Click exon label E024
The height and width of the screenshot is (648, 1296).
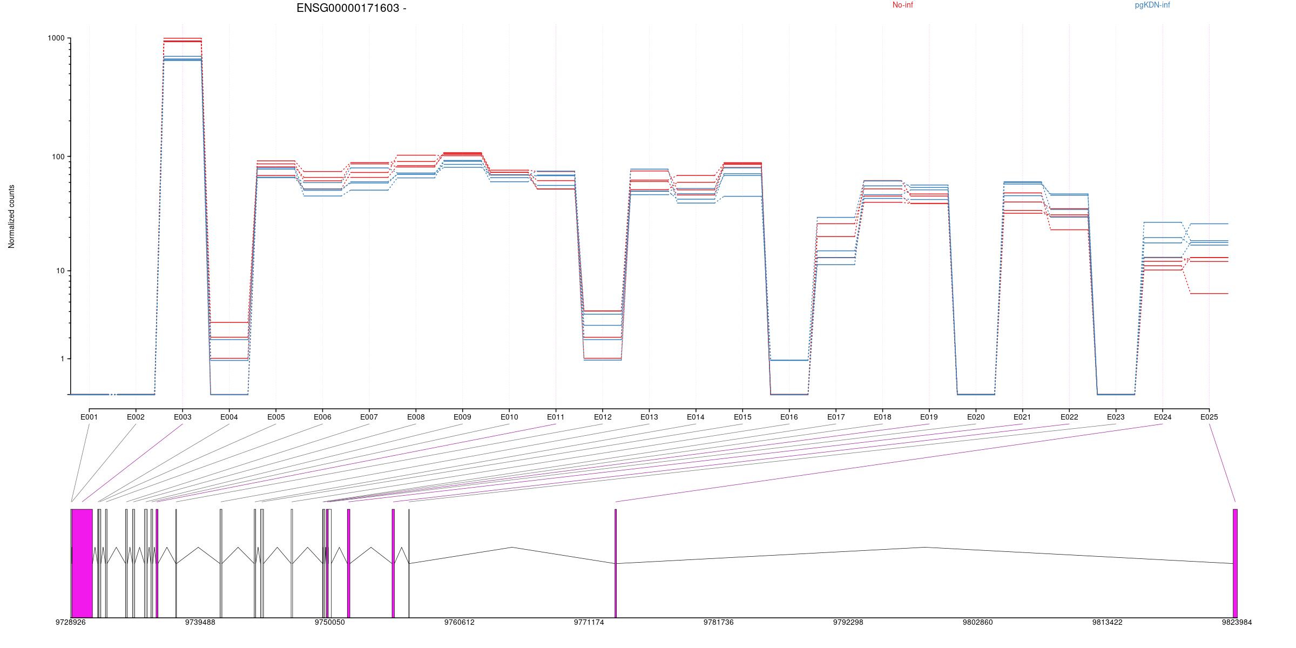coord(1163,417)
